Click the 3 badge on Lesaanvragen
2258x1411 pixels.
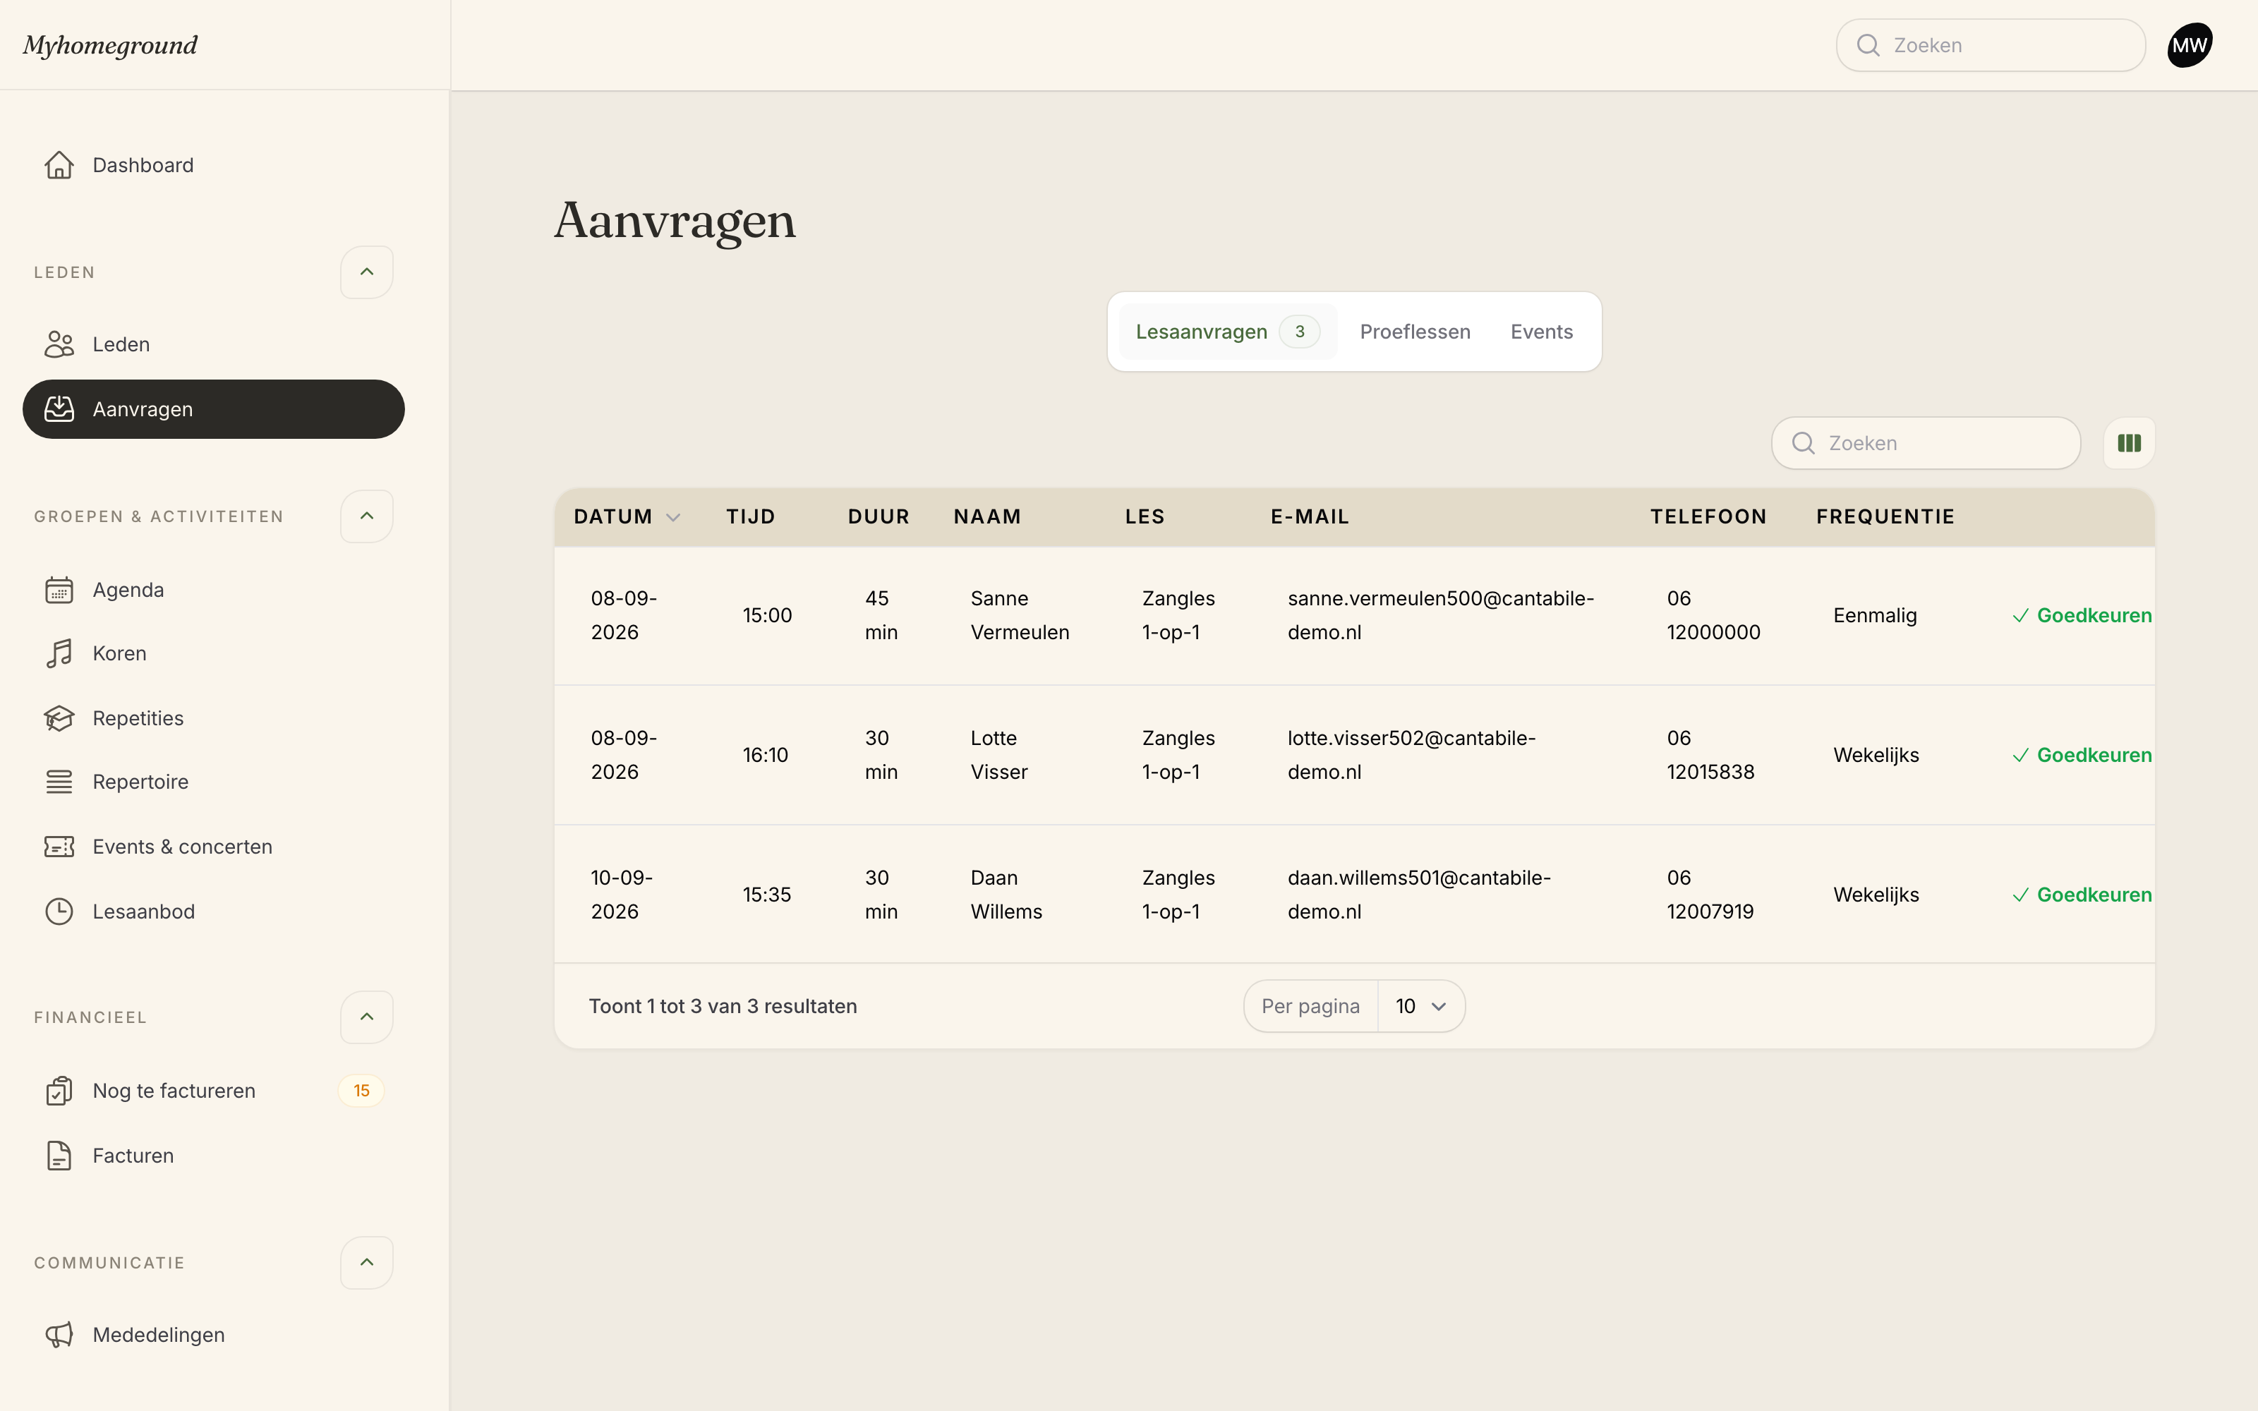(x=1299, y=332)
